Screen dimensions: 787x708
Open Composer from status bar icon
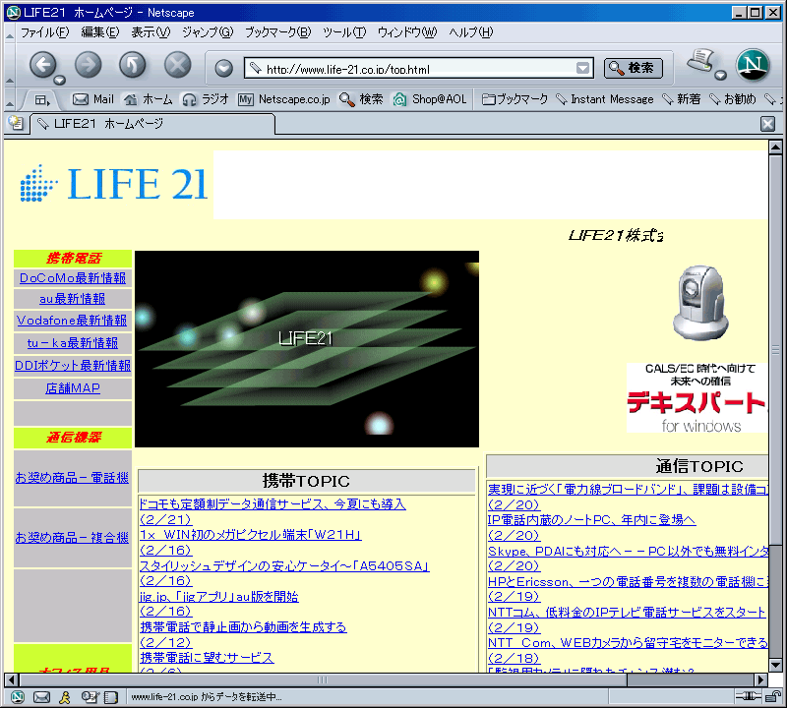click(x=90, y=697)
